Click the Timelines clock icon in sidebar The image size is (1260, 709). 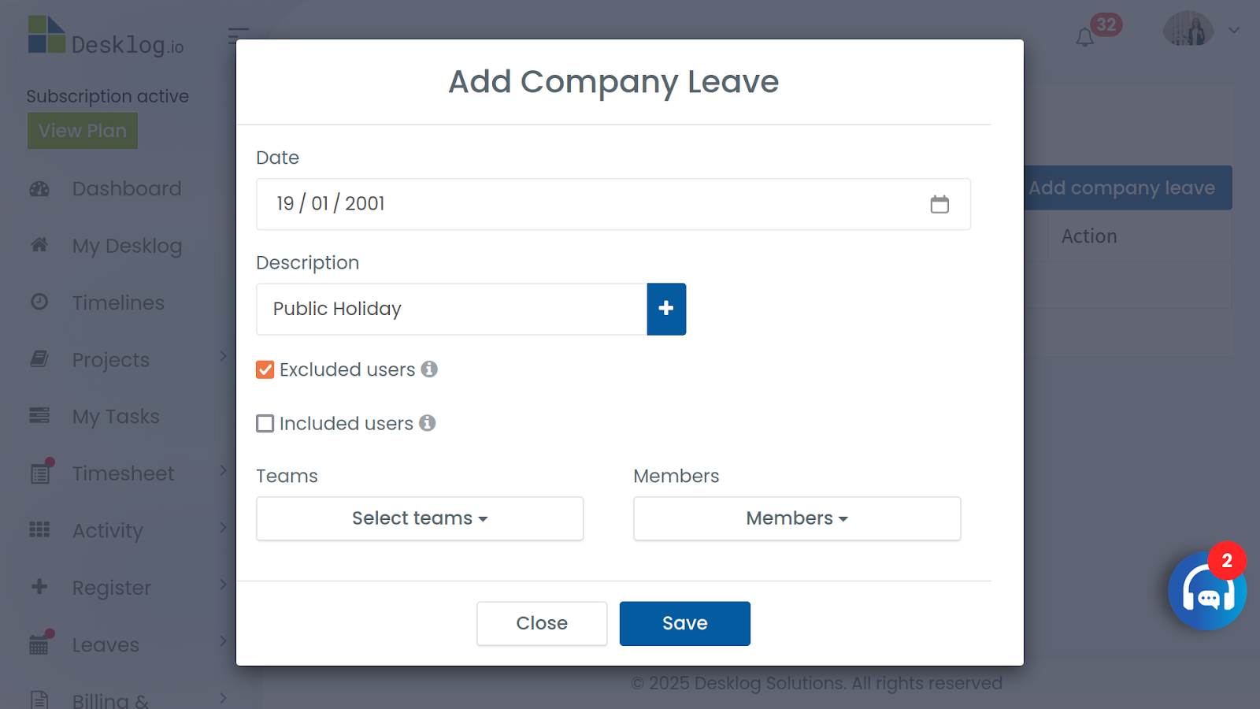(x=39, y=302)
